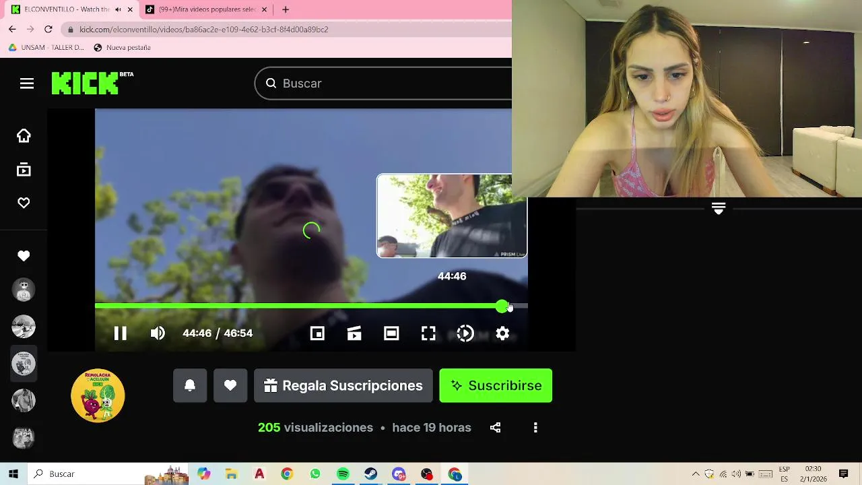
Task: Open first followed channel avatar in sidebar
Action: (x=24, y=290)
